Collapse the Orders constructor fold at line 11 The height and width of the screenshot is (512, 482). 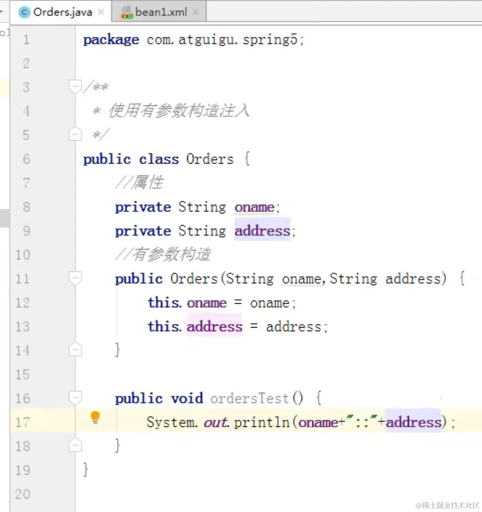pos(75,278)
